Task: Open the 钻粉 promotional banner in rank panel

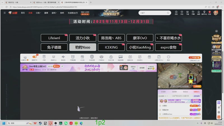Action: coord(180,101)
